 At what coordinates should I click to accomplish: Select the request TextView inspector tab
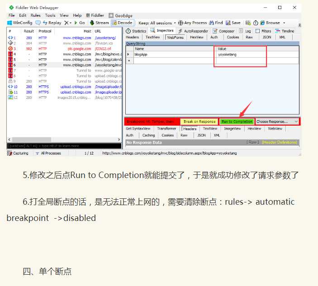point(153,37)
